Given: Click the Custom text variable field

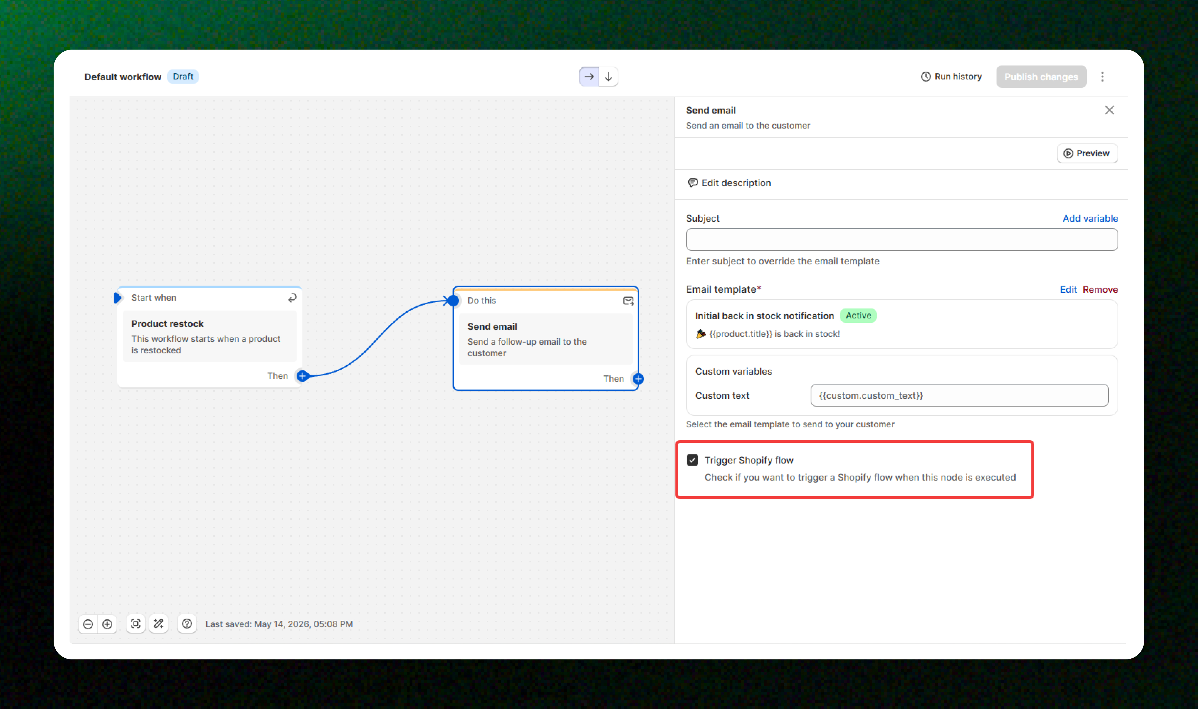Looking at the screenshot, I should [959, 396].
